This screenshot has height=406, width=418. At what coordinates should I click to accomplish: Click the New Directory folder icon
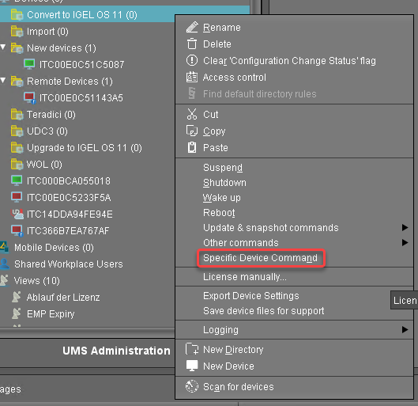point(192,349)
